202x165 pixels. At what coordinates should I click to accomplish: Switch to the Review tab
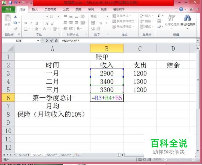tap(91, 9)
